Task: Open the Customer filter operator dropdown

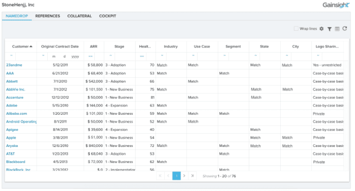Action: [x=11, y=56]
